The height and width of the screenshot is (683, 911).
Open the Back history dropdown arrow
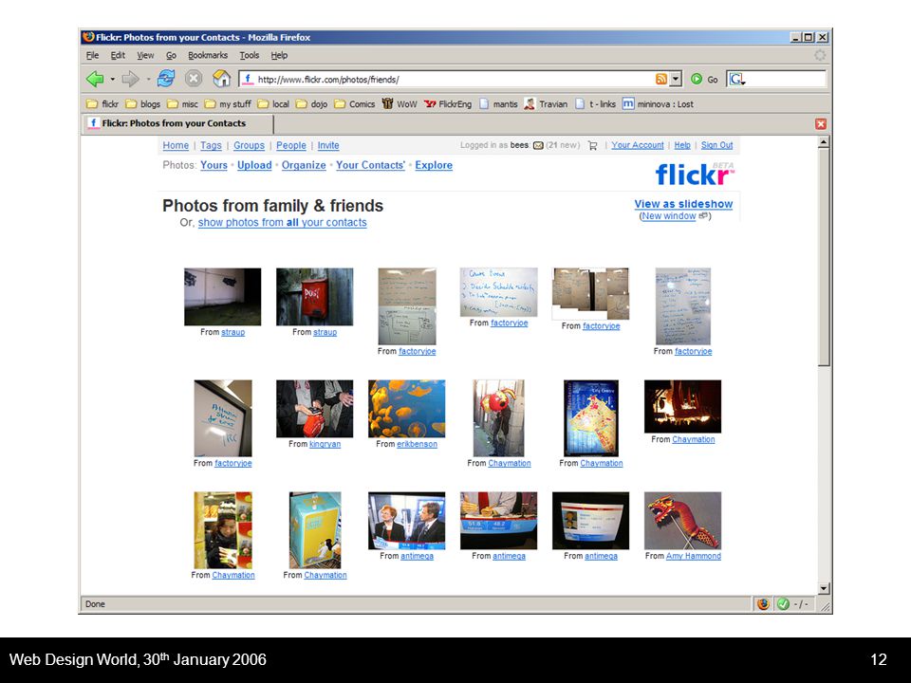(x=113, y=79)
